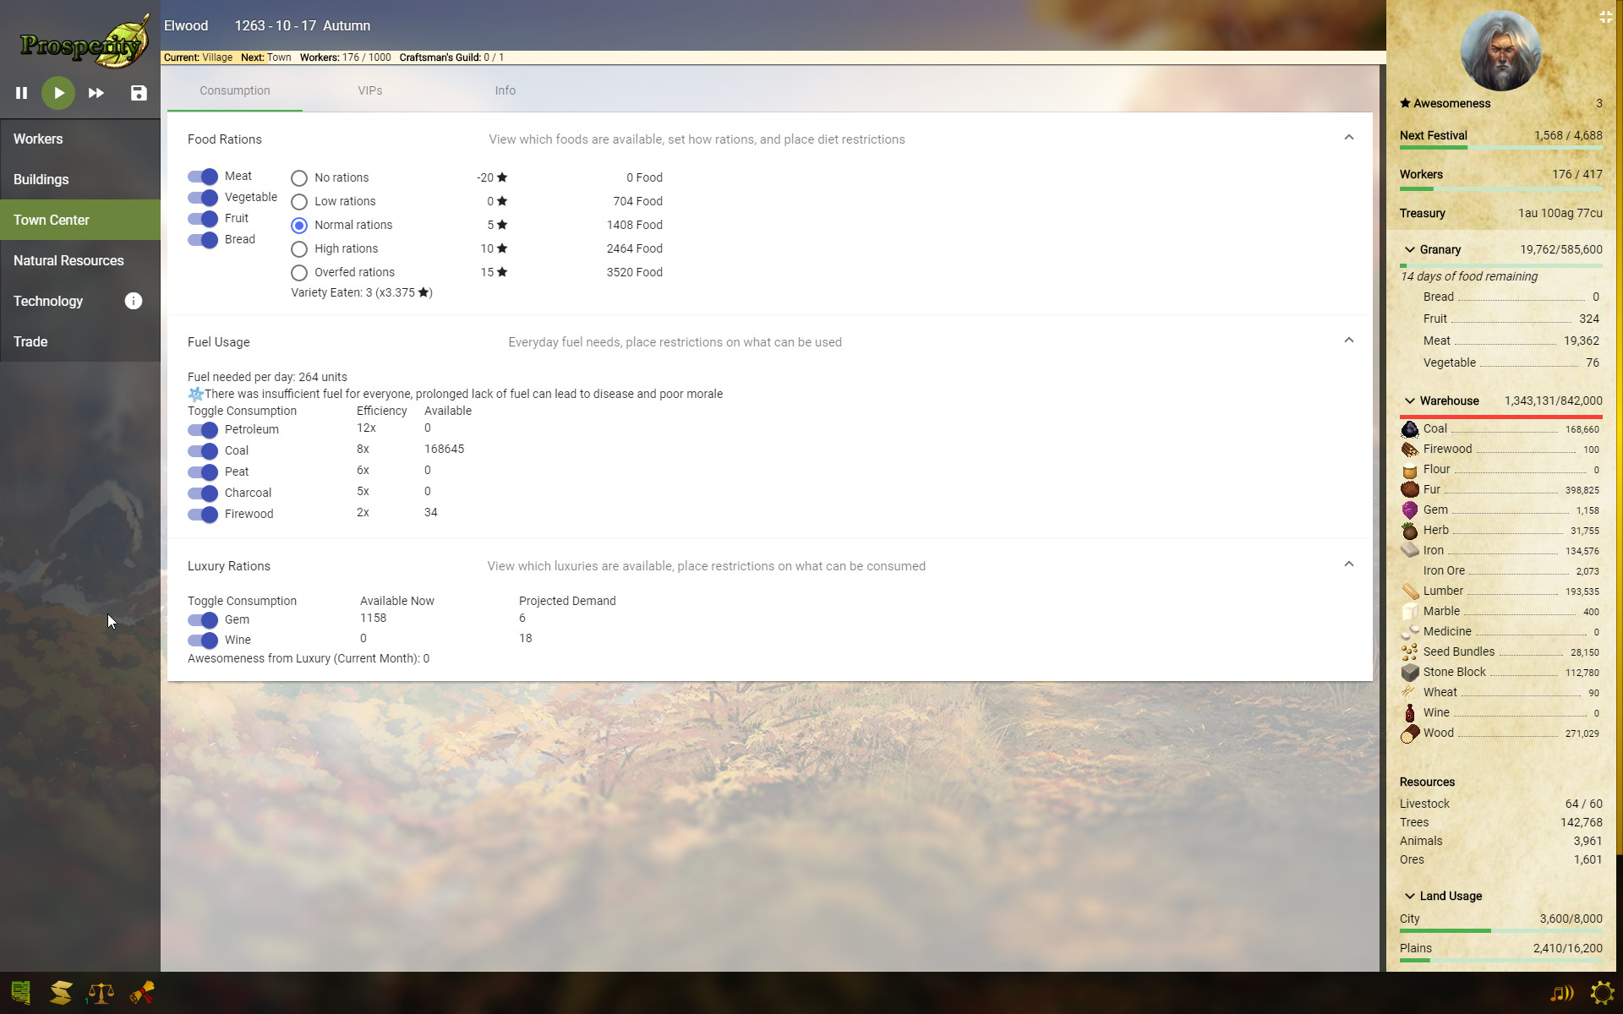Image resolution: width=1623 pixels, height=1014 pixels.
Task: Collapse the Land Usage section
Action: pyautogui.click(x=1410, y=897)
